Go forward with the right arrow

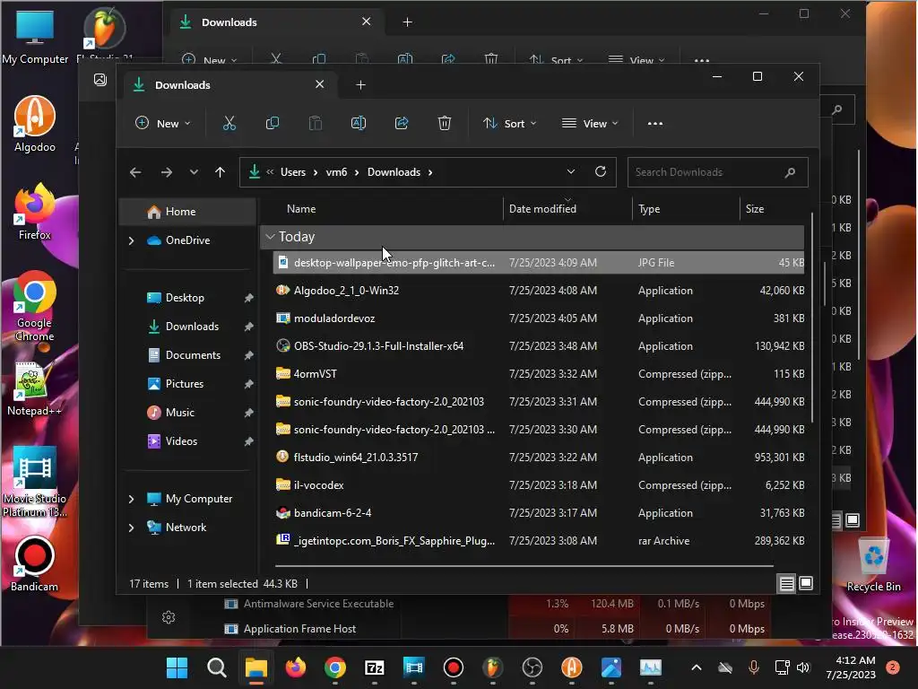(166, 172)
